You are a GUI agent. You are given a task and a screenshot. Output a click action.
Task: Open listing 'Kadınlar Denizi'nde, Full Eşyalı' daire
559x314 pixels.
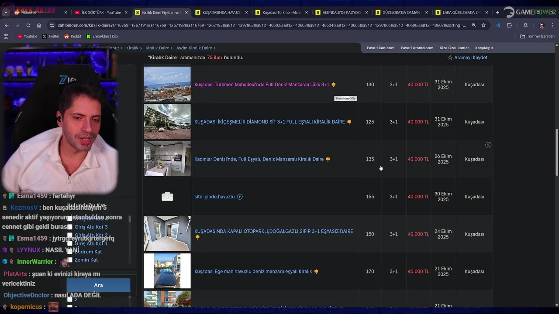coord(259,159)
